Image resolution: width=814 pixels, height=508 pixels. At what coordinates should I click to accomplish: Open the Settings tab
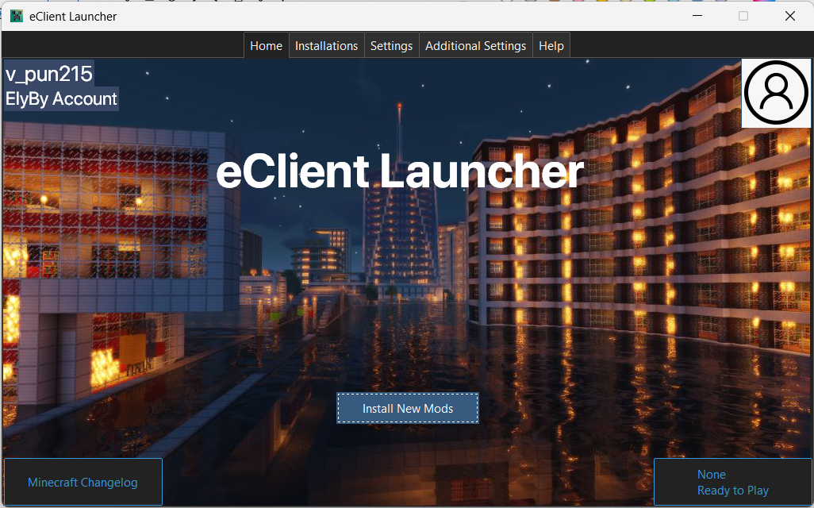pos(391,45)
